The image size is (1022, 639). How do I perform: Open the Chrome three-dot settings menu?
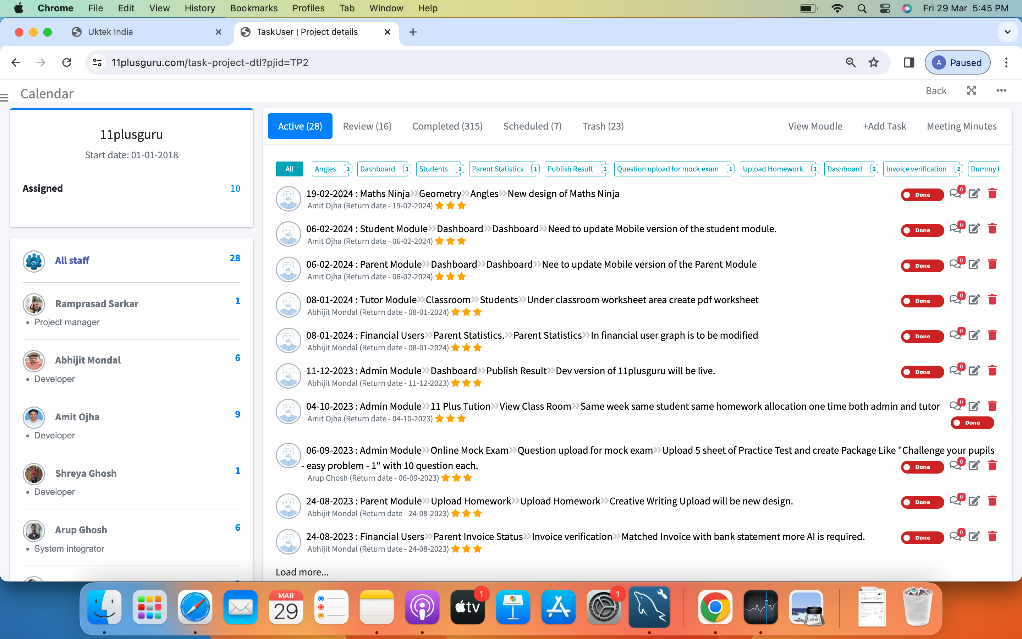[x=1006, y=62]
